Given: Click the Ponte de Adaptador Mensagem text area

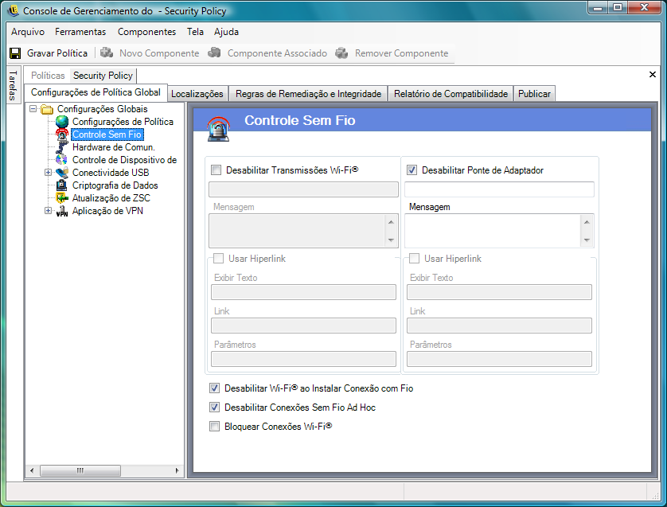Looking at the screenshot, I should tap(493, 231).
